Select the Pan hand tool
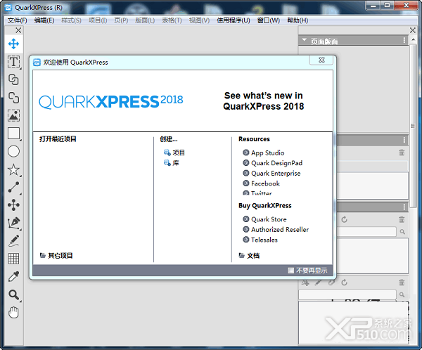Viewport: 422px width, 350px height. click(x=13, y=313)
